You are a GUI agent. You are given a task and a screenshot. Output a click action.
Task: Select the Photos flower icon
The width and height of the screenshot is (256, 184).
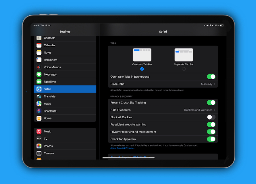pyautogui.click(x=39, y=146)
